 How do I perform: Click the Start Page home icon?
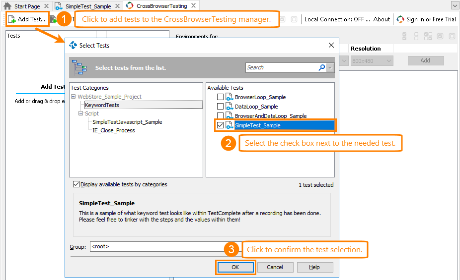[x=7, y=6]
